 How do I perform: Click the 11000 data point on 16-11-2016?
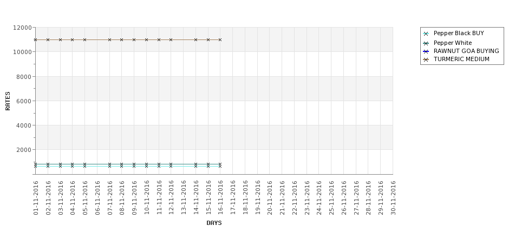click(220, 39)
